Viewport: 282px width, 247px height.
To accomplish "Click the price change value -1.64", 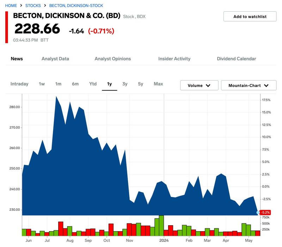I will coord(76,31).
